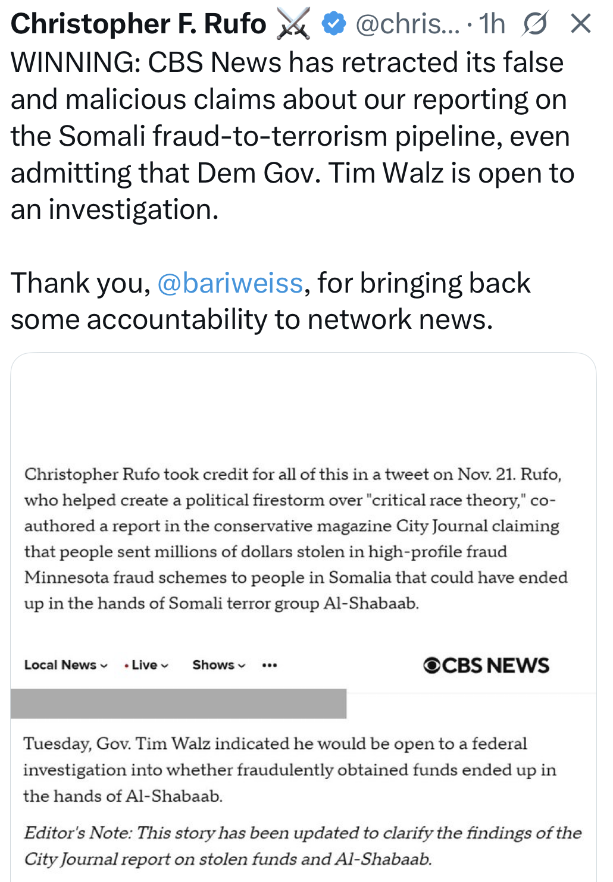613x882 pixels.
Task: Open the article paragraph about Rufo's Nov. 21 tweet
Action: click(x=295, y=538)
